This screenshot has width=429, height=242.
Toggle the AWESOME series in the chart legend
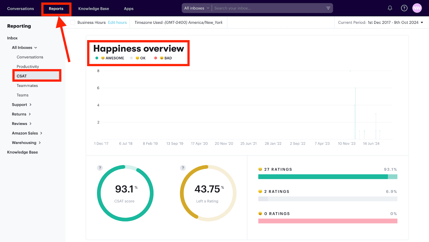click(110, 58)
